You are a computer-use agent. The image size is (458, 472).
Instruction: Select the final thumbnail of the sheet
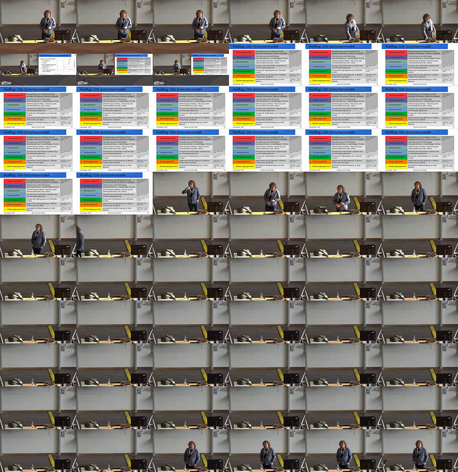pos(420,451)
